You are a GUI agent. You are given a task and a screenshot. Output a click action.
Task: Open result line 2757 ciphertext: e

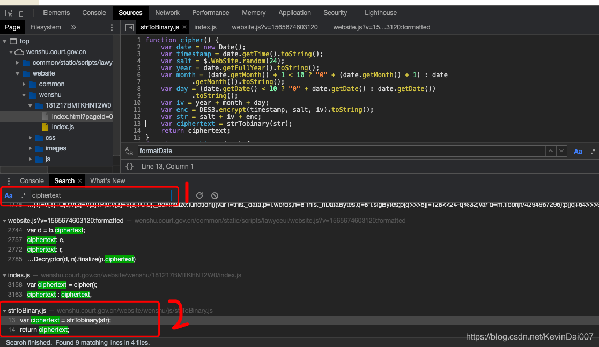[x=46, y=240]
